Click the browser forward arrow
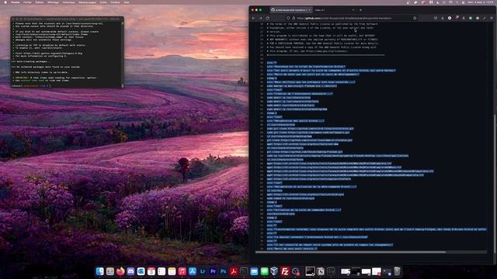The height and width of the screenshot is (279, 497). [261, 18]
